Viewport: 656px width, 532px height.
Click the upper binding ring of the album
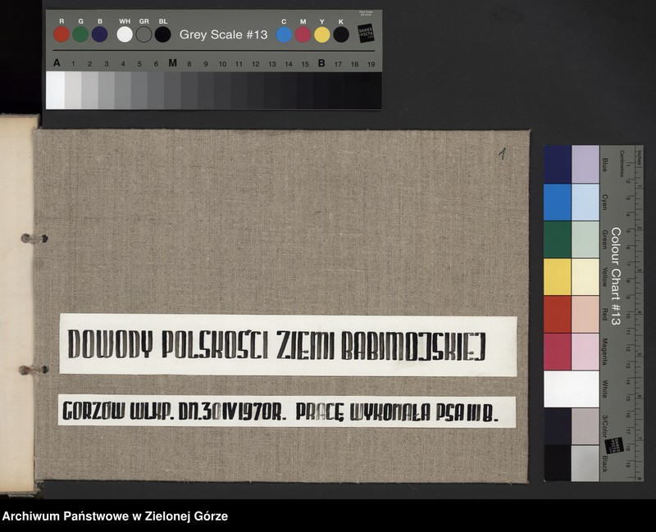coord(34,239)
